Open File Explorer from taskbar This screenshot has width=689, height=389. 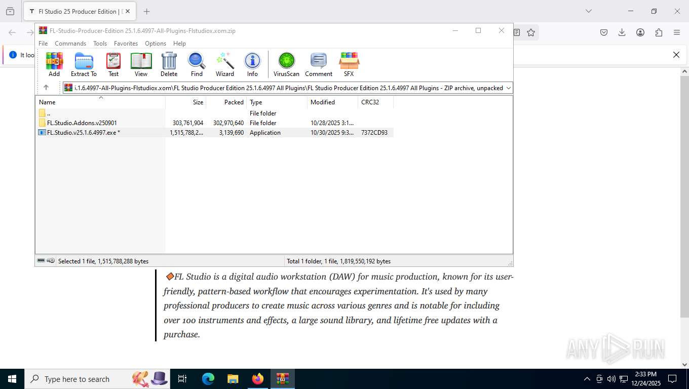tap(233, 379)
